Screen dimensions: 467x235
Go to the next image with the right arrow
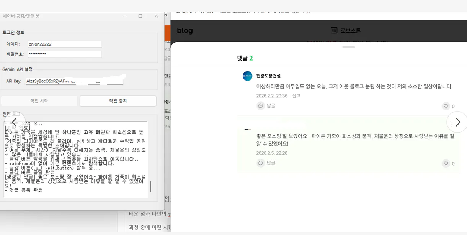pyautogui.click(x=457, y=122)
